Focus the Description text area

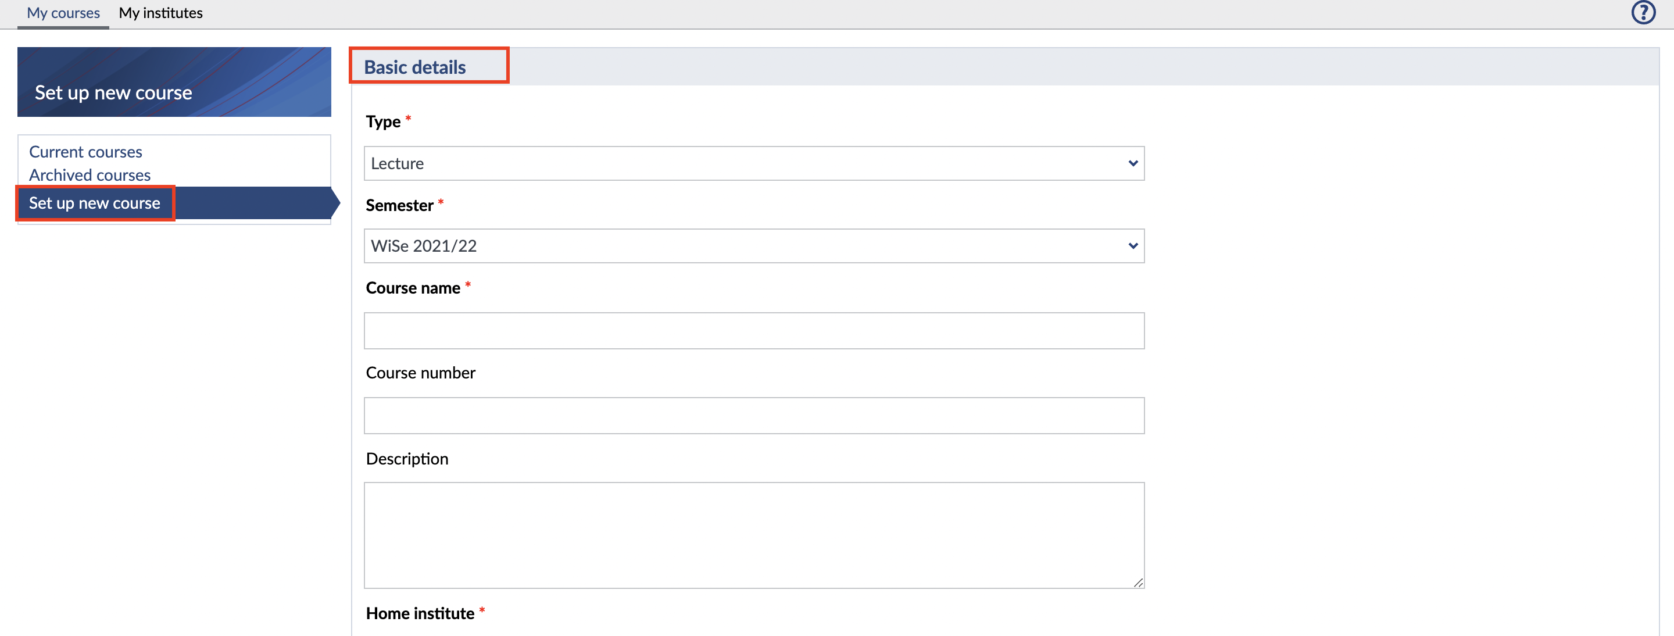[x=754, y=535]
